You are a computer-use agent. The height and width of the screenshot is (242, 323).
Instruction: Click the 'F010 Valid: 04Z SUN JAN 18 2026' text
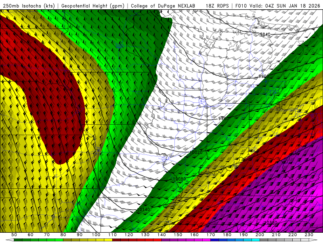[x=277, y=6]
